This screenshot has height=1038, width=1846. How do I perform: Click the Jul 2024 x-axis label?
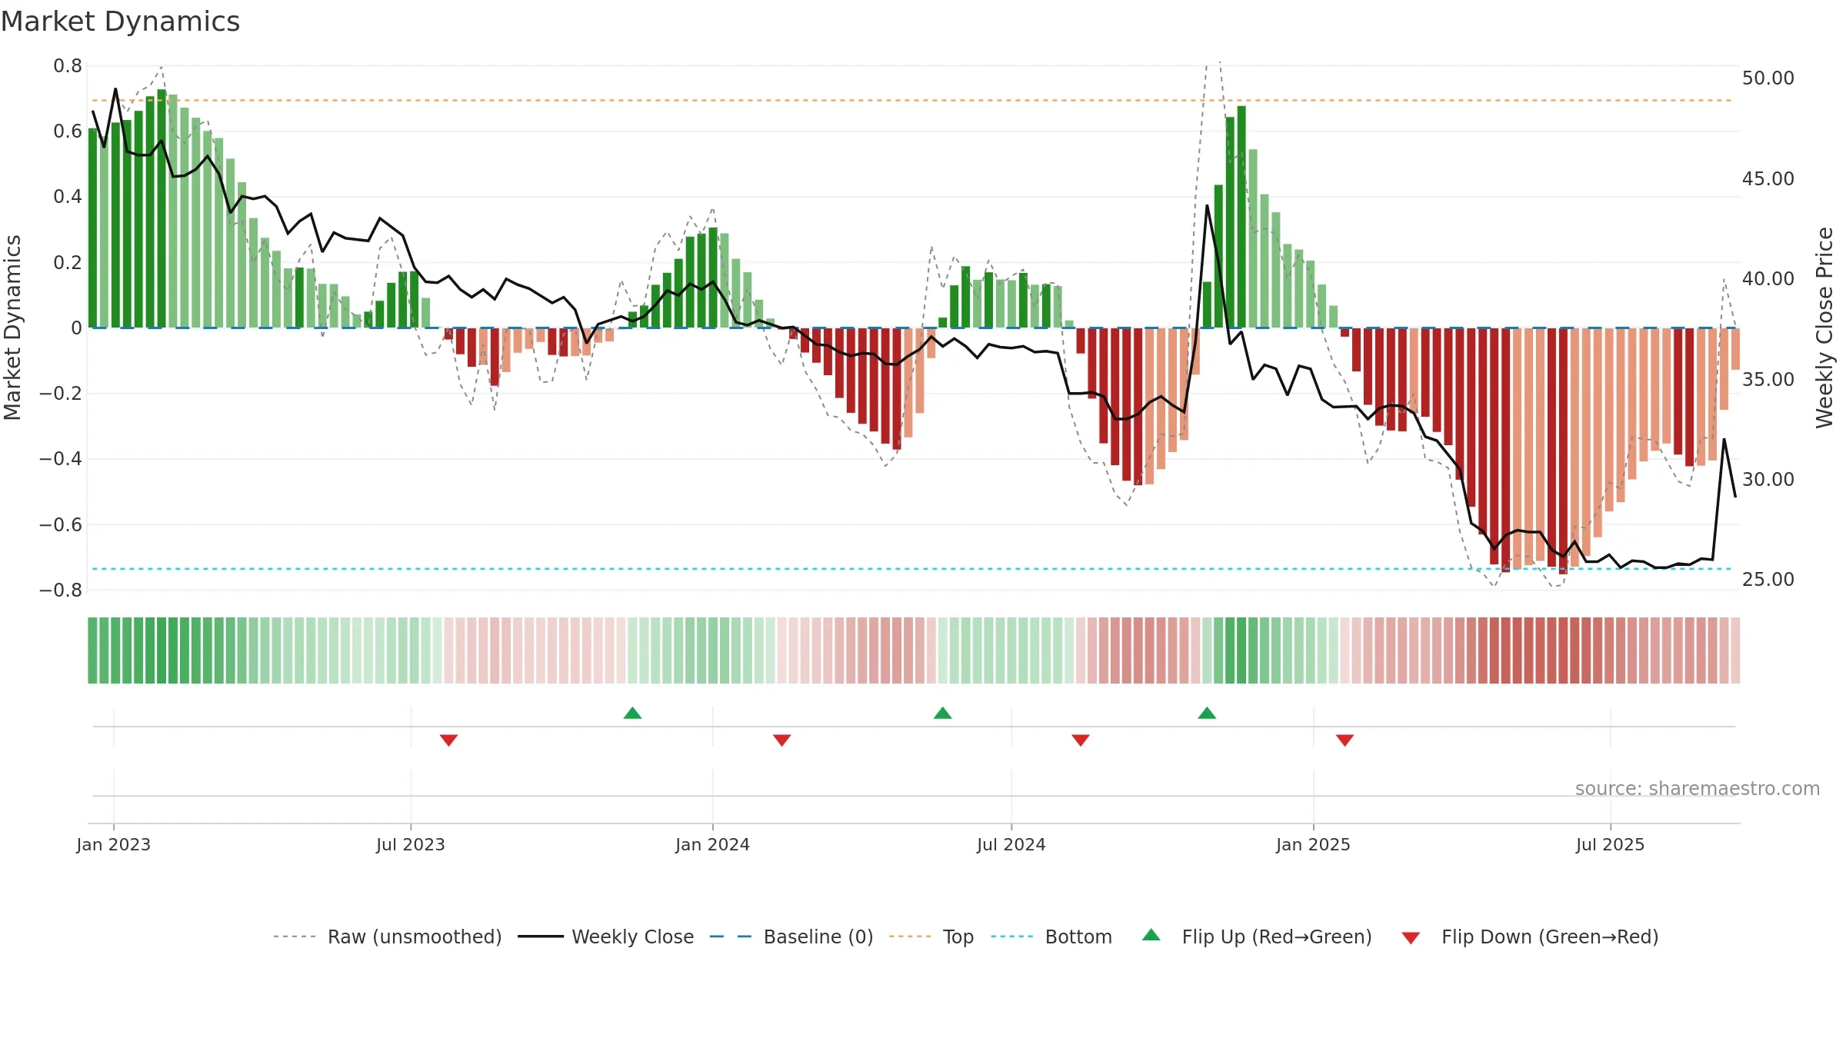pos(1011,844)
